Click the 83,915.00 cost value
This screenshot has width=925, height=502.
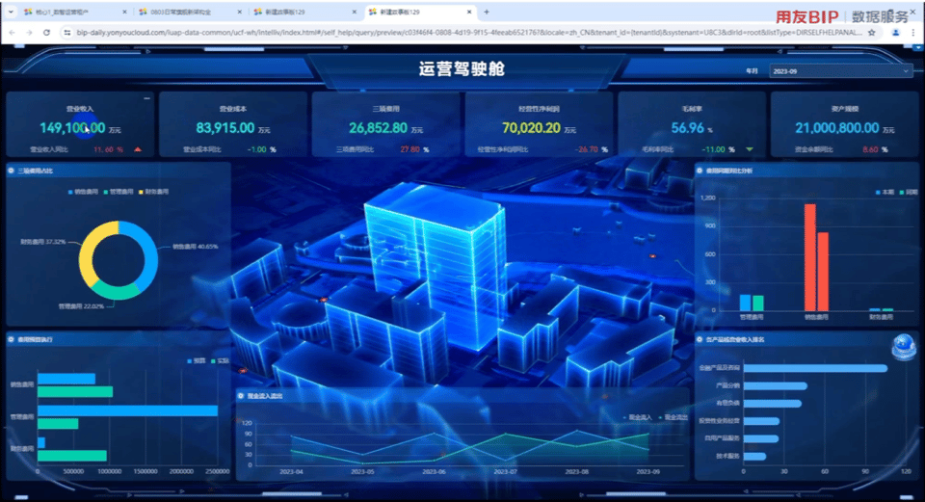pyautogui.click(x=225, y=128)
